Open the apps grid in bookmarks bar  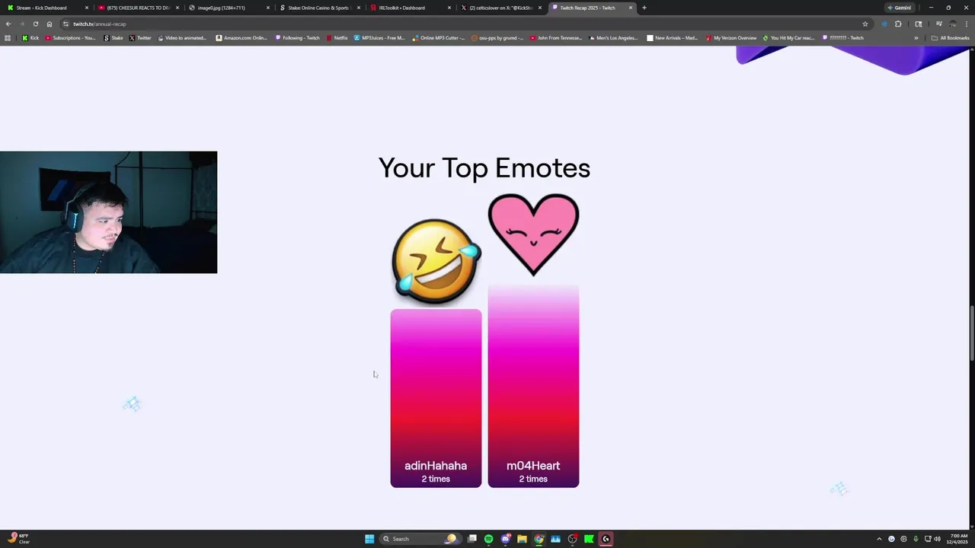[x=8, y=38]
